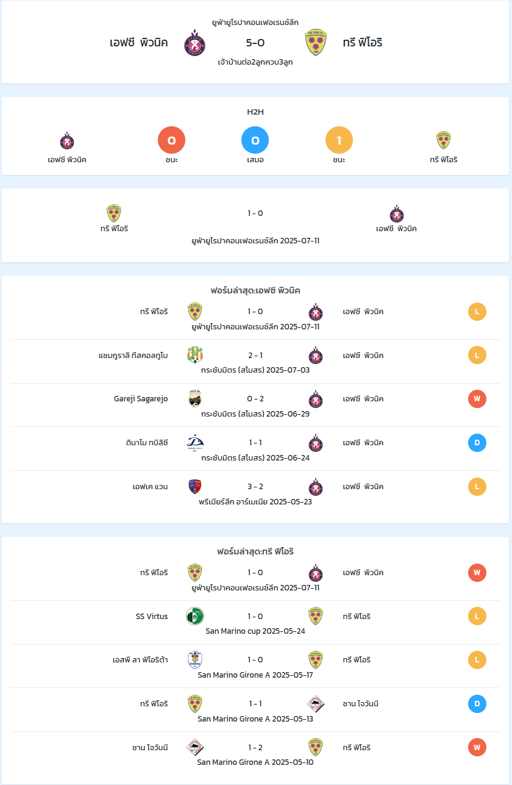Click the orange 0 wins circle in H2H
Image resolution: width=512 pixels, height=785 pixels.
tap(171, 140)
